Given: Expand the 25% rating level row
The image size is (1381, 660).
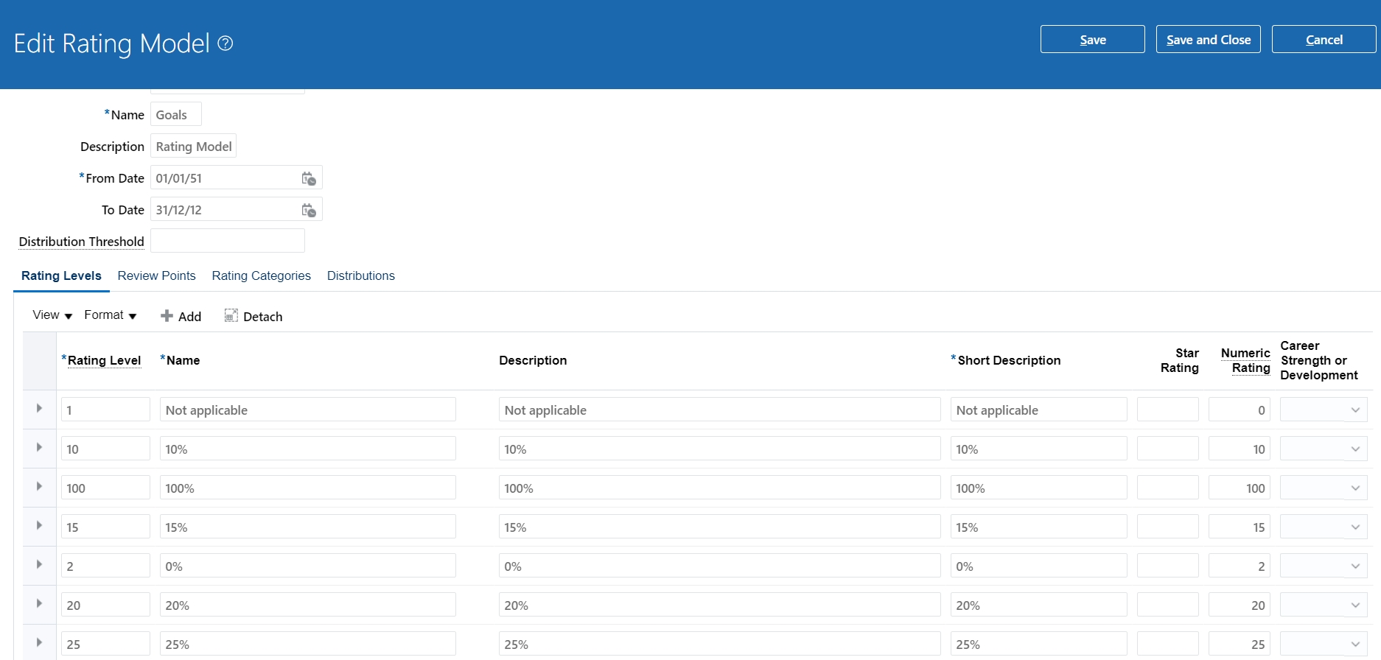Looking at the screenshot, I should click(39, 642).
